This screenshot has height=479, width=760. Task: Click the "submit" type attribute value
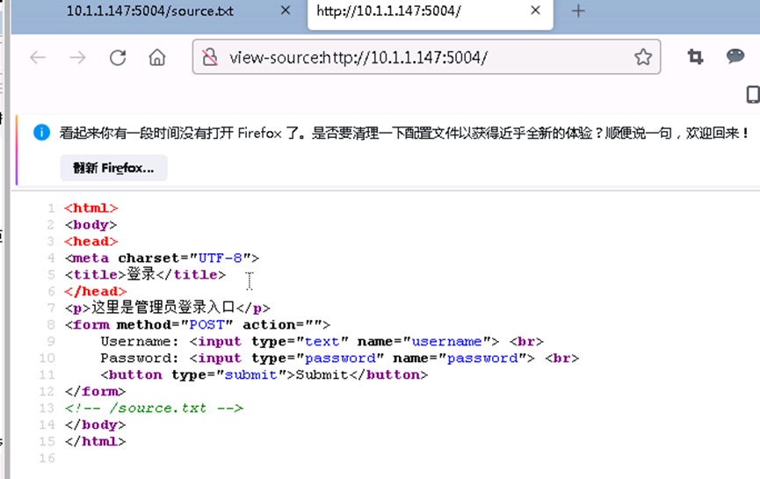[x=250, y=374]
